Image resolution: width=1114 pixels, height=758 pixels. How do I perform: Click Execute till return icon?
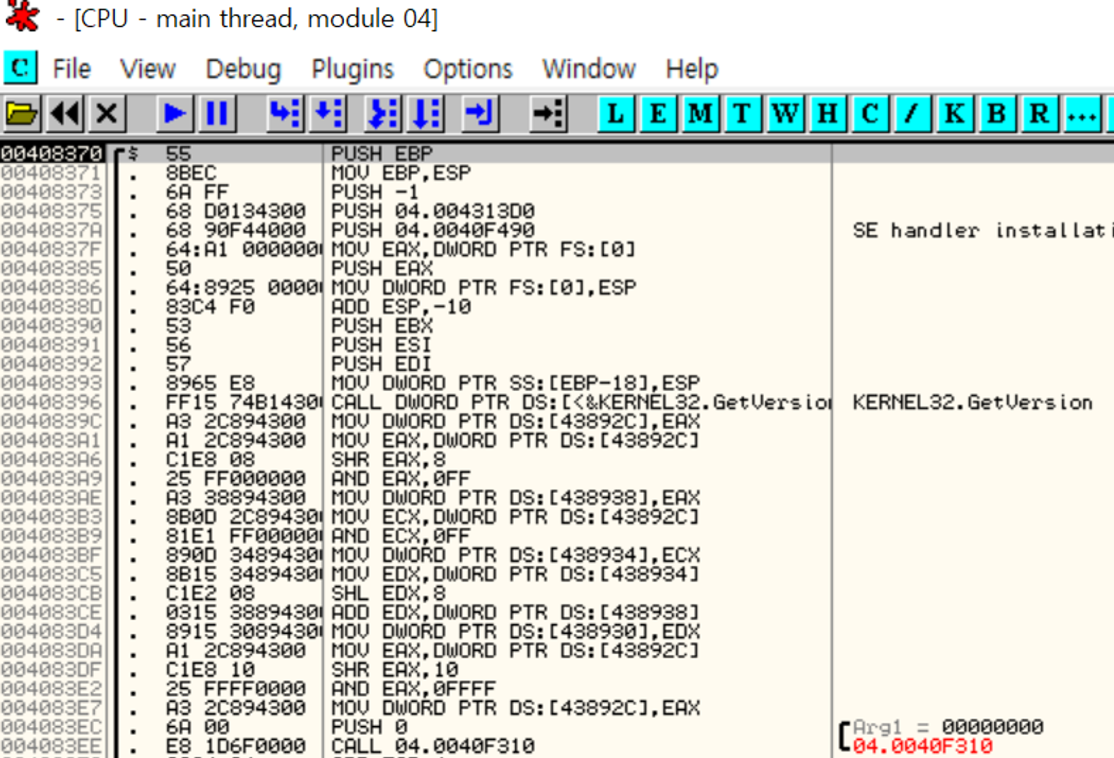[x=480, y=114]
